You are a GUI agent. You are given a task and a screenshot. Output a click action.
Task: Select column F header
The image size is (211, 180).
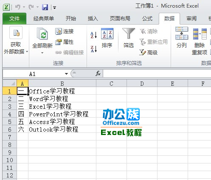click(200, 84)
